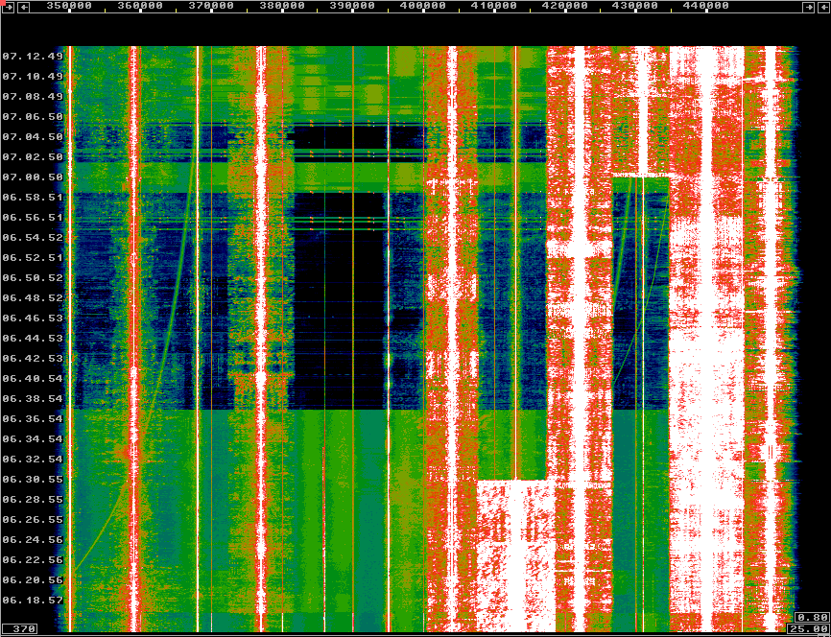Click the 06.24.56 time stamp
Screen dimensions: 831x637
click(33, 539)
